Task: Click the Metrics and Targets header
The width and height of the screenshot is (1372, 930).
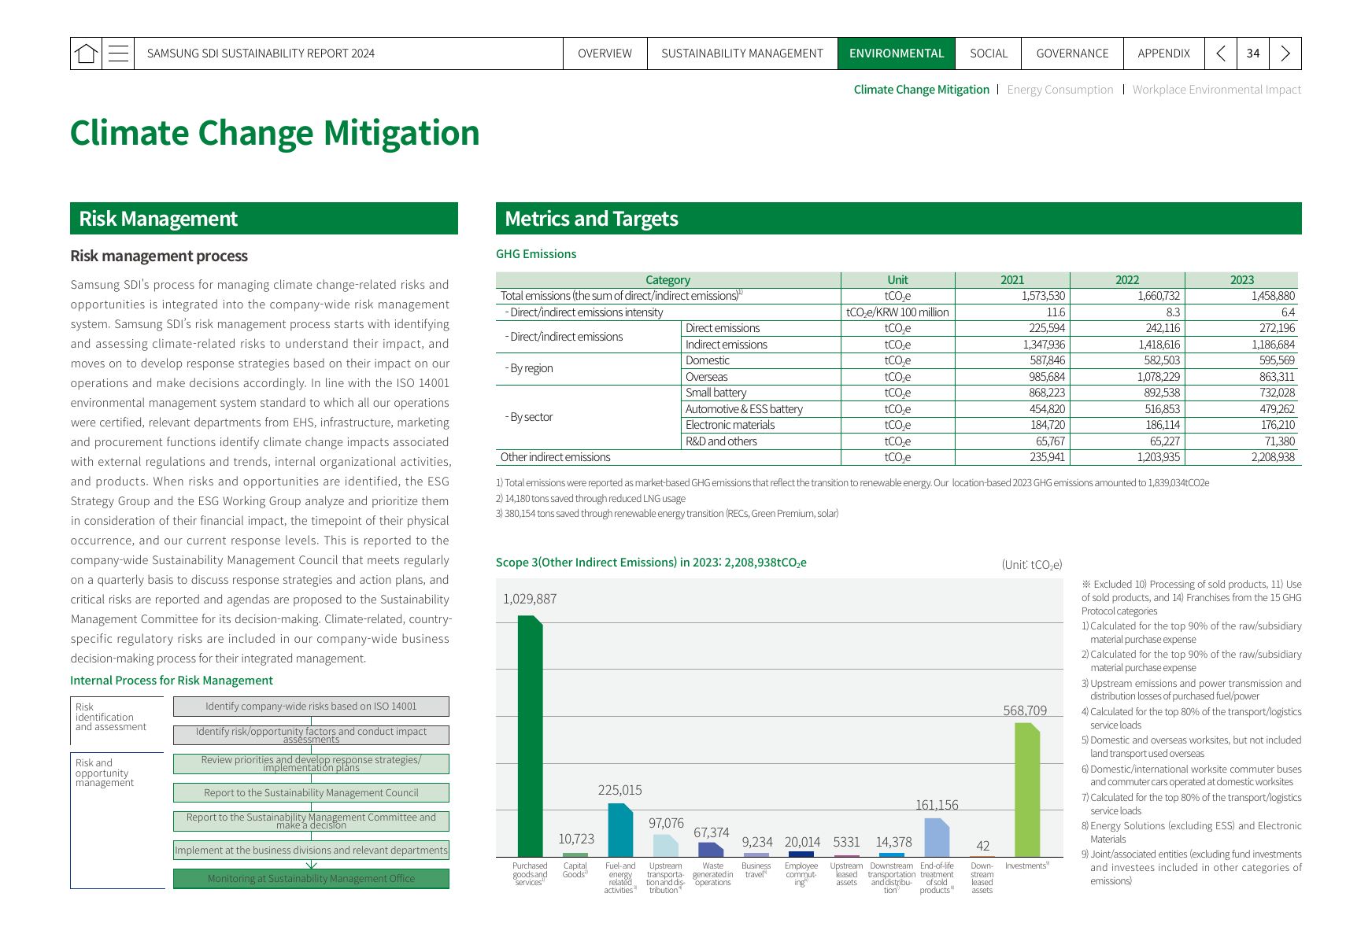Action: coord(898,219)
